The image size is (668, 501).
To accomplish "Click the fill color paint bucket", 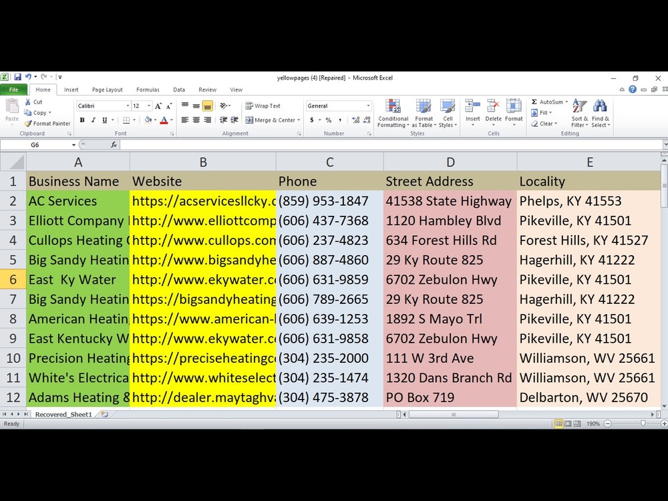I will 148,120.
